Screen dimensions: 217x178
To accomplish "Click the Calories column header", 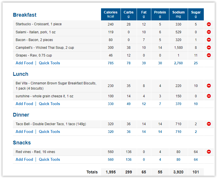I will 111,14.
